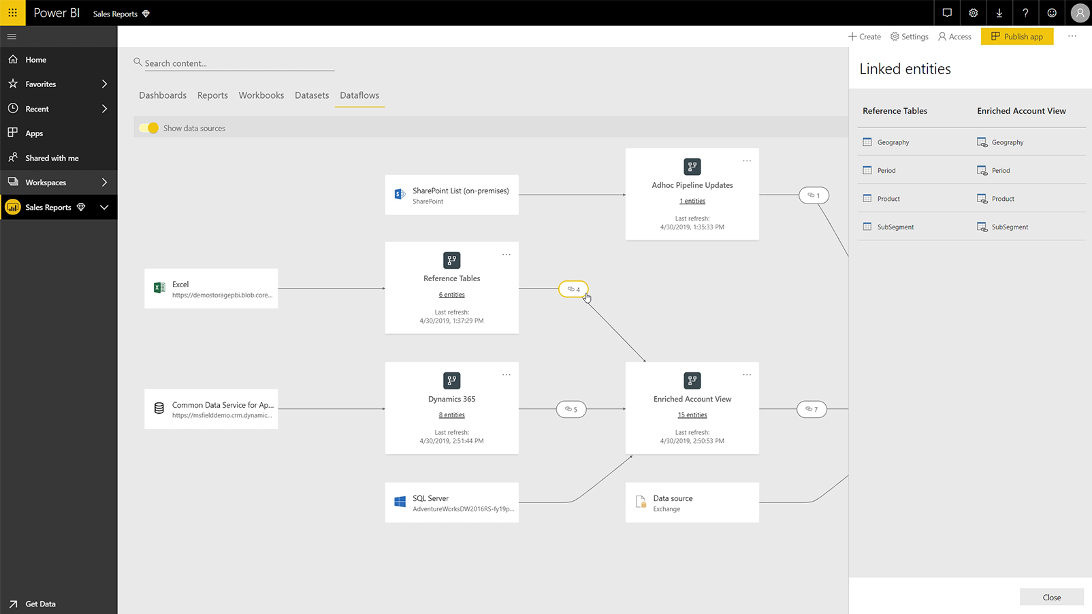Switch to the Reports tab
Viewport: 1092px width, 614px height.
[x=212, y=95]
